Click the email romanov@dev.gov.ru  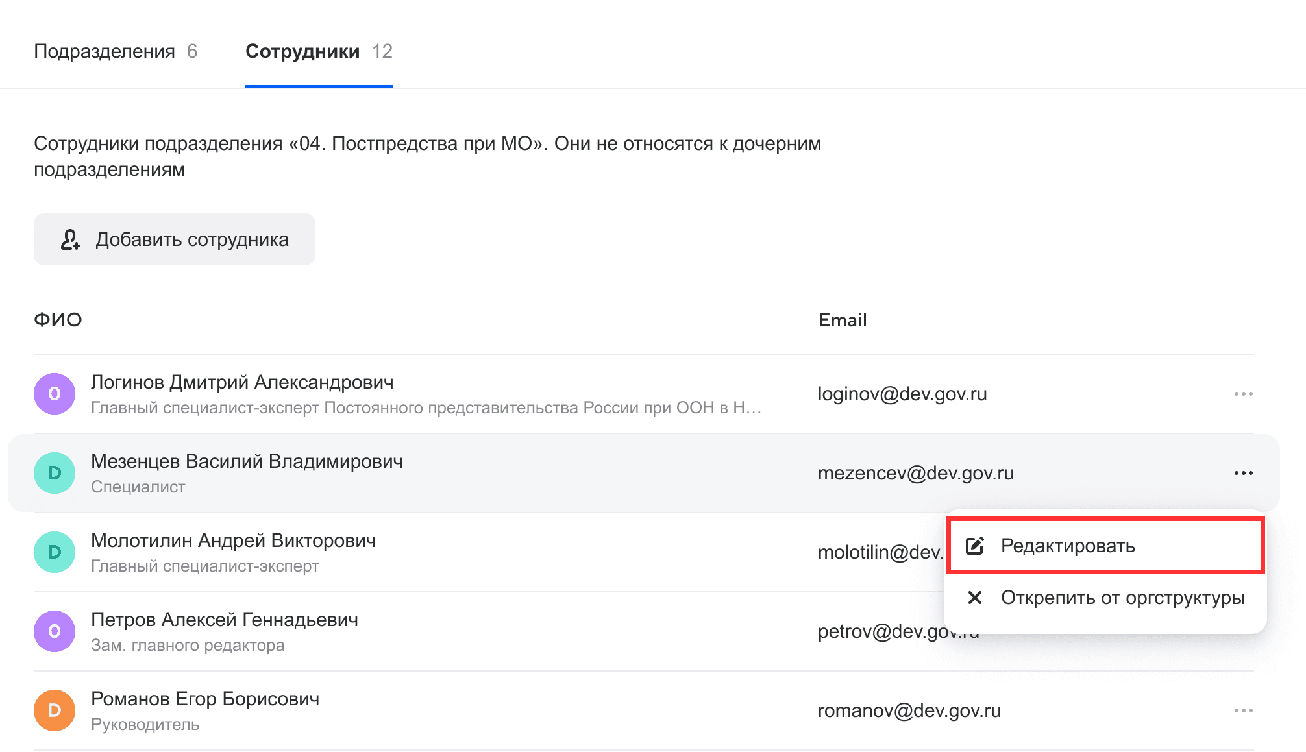909,710
